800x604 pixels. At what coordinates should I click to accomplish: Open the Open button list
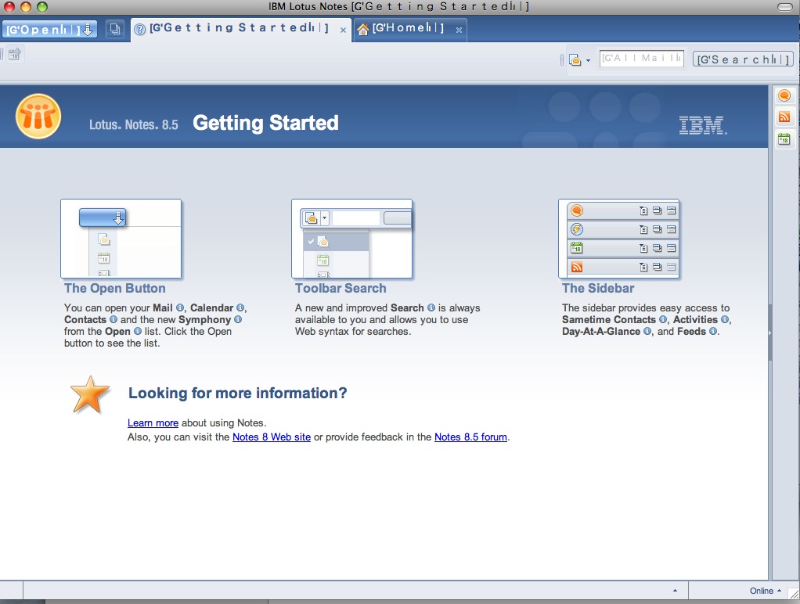coord(49,29)
